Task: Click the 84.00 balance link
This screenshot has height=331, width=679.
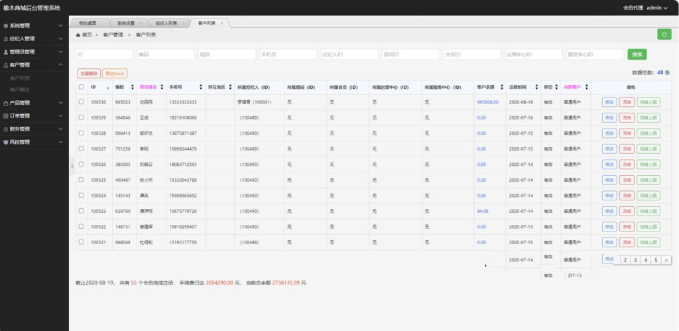Action: click(483, 212)
